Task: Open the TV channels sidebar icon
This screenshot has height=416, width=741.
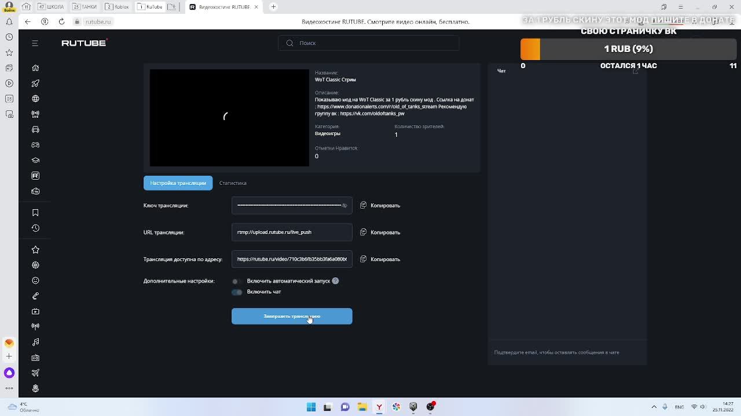Action: (35, 191)
